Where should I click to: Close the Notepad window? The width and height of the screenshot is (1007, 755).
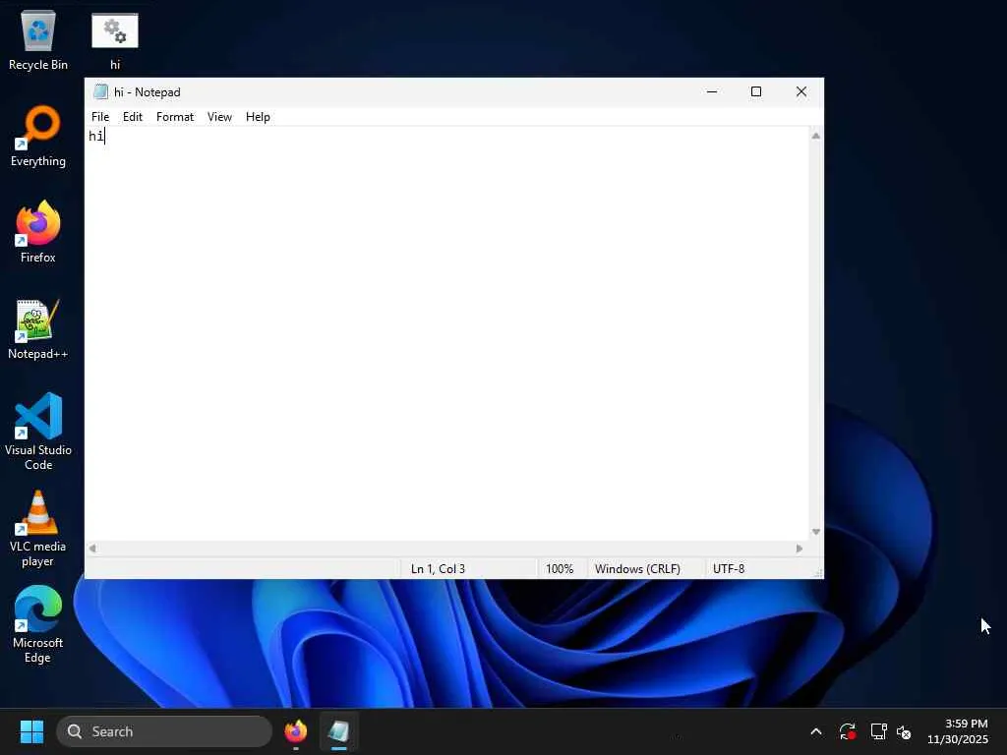click(x=801, y=91)
